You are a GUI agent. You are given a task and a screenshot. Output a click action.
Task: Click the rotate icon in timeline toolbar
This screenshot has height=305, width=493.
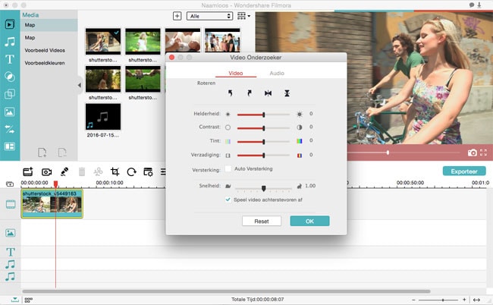pos(131,171)
